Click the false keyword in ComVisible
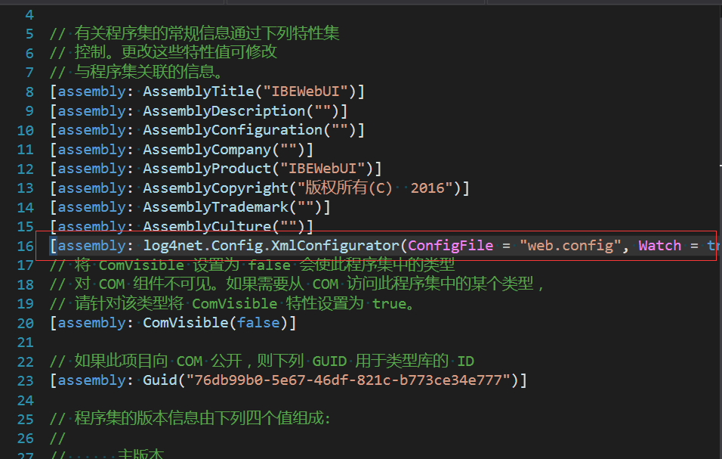Image resolution: width=722 pixels, height=459 pixels. [258, 323]
